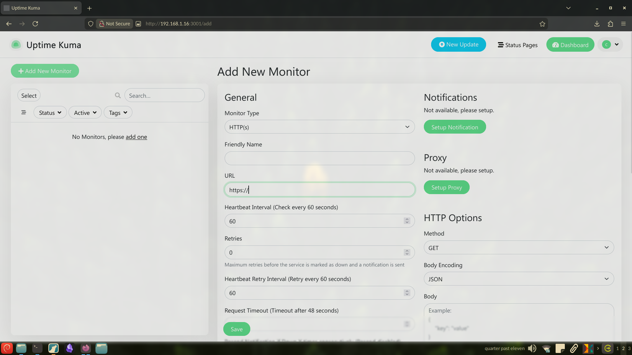Open the user profile avatar dropdown

pos(611,45)
